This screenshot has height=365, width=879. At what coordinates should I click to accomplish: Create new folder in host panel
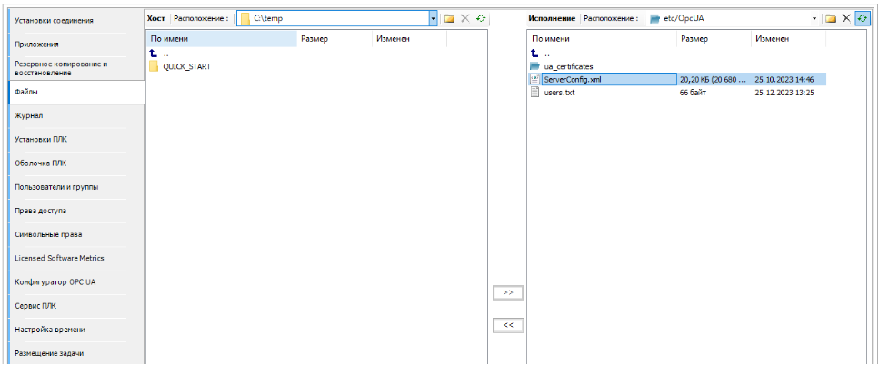pyautogui.click(x=449, y=18)
